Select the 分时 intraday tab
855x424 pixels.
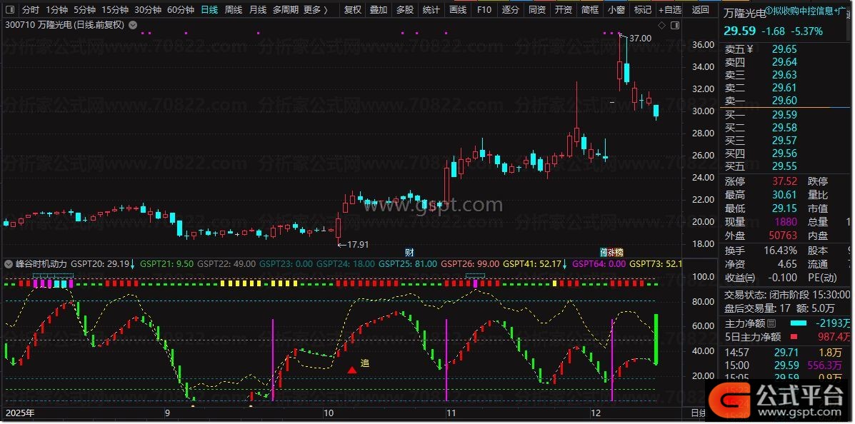pyautogui.click(x=30, y=10)
